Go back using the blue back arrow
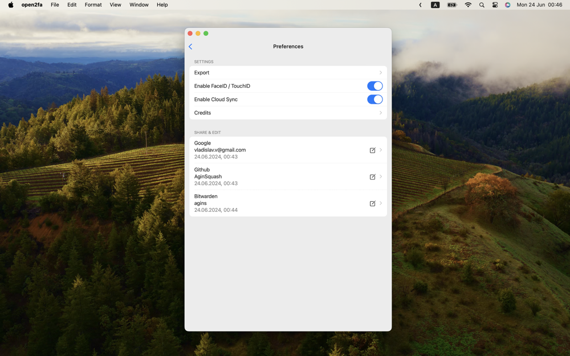 tap(190, 47)
